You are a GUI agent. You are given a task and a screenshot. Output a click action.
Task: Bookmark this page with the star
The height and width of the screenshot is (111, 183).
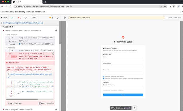[165, 7]
